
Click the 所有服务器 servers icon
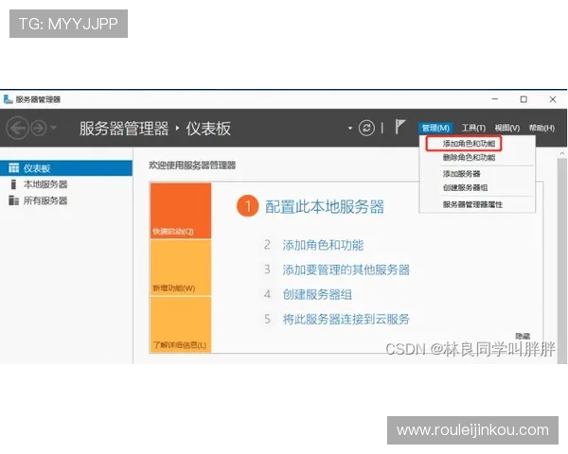(x=13, y=201)
